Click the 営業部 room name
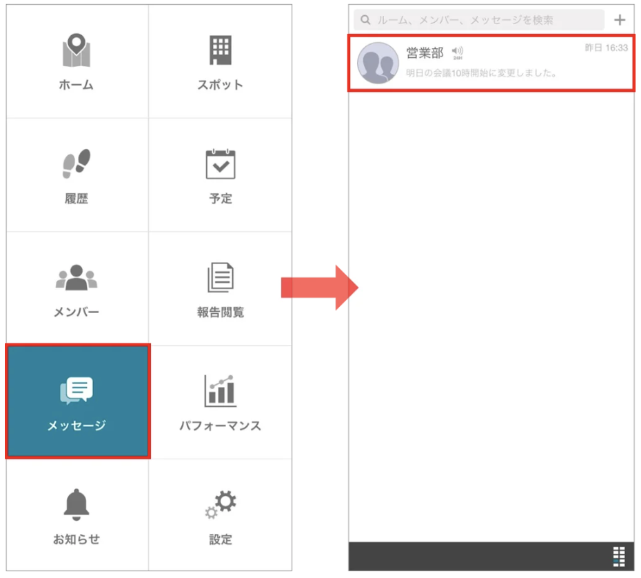This screenshot has width=641, height=578. click(x=425, y=52)
